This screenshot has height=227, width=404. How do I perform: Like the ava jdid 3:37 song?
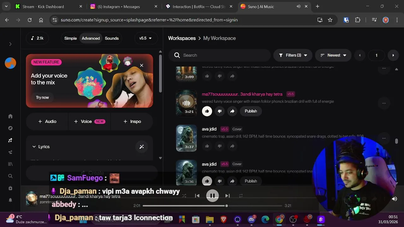click(x=207, y=146)
